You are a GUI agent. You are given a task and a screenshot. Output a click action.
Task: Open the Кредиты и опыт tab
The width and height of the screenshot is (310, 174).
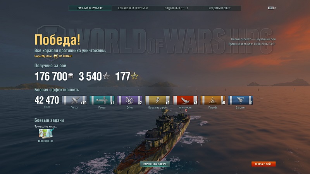tap(219, 8)
